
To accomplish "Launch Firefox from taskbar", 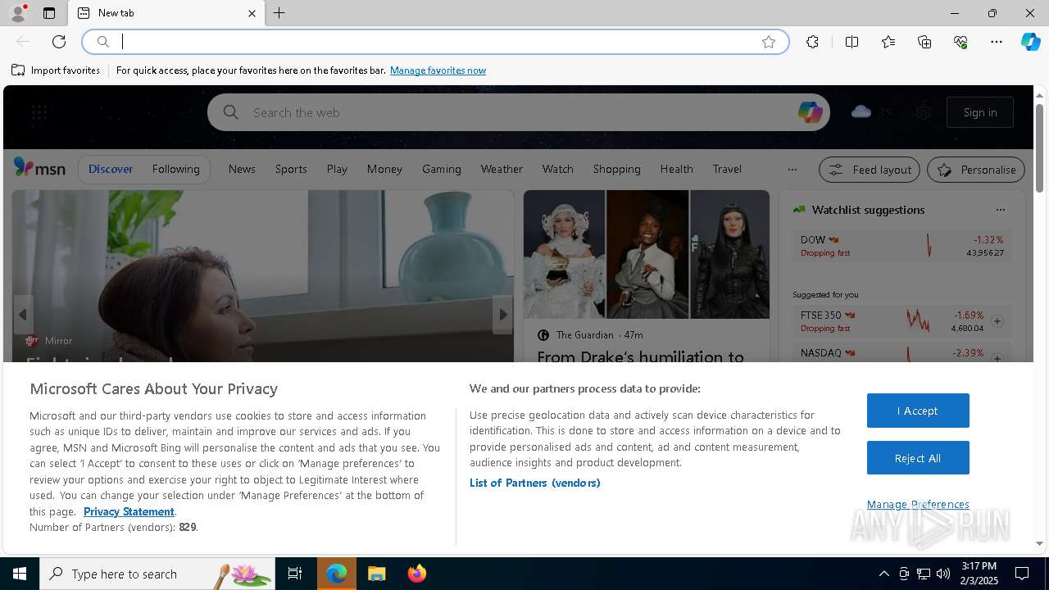I will pos(416,574).
